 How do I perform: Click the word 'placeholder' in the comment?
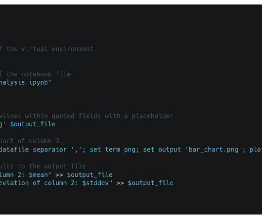(152, 116)
